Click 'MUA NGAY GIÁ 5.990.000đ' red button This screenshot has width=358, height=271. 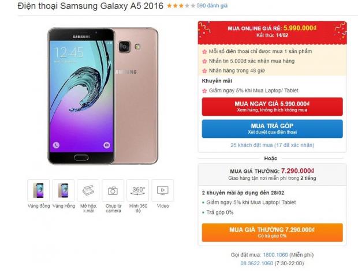[x=272, y=107]
